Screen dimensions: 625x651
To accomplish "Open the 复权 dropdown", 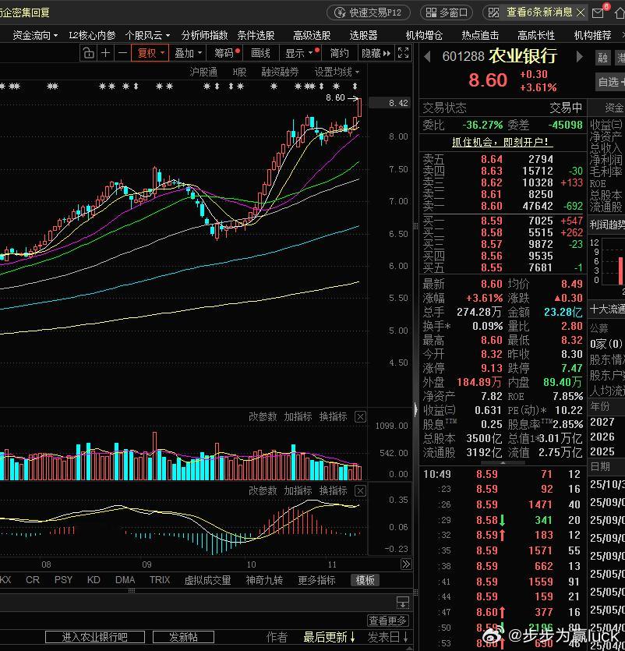I will click(x=150, y=53).
